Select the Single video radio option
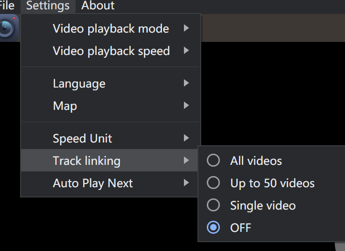Screen dimensions: 345x251 (x=272, y=205)
